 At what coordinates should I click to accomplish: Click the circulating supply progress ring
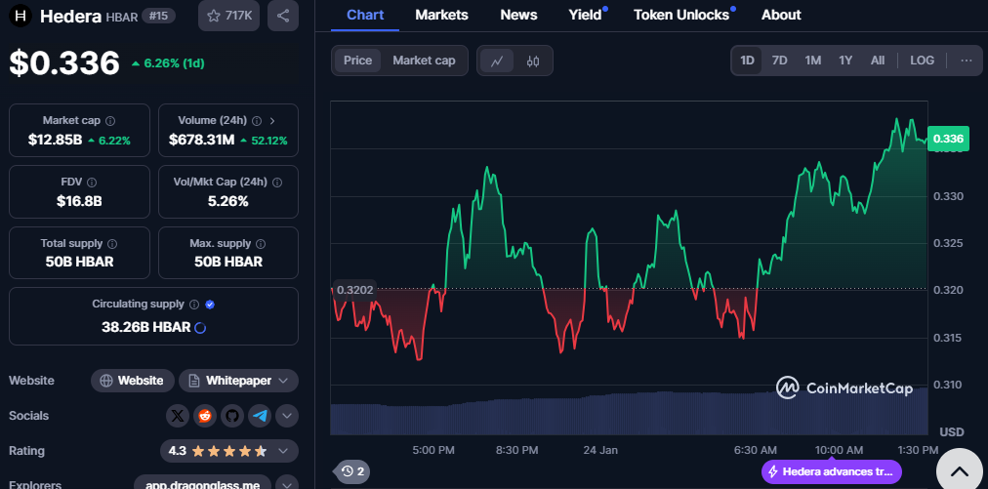coord(200,328)
